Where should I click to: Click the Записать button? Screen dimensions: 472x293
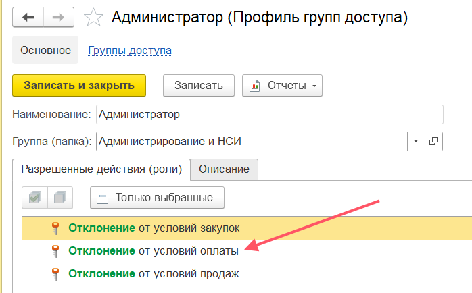[x=198, y=86]
